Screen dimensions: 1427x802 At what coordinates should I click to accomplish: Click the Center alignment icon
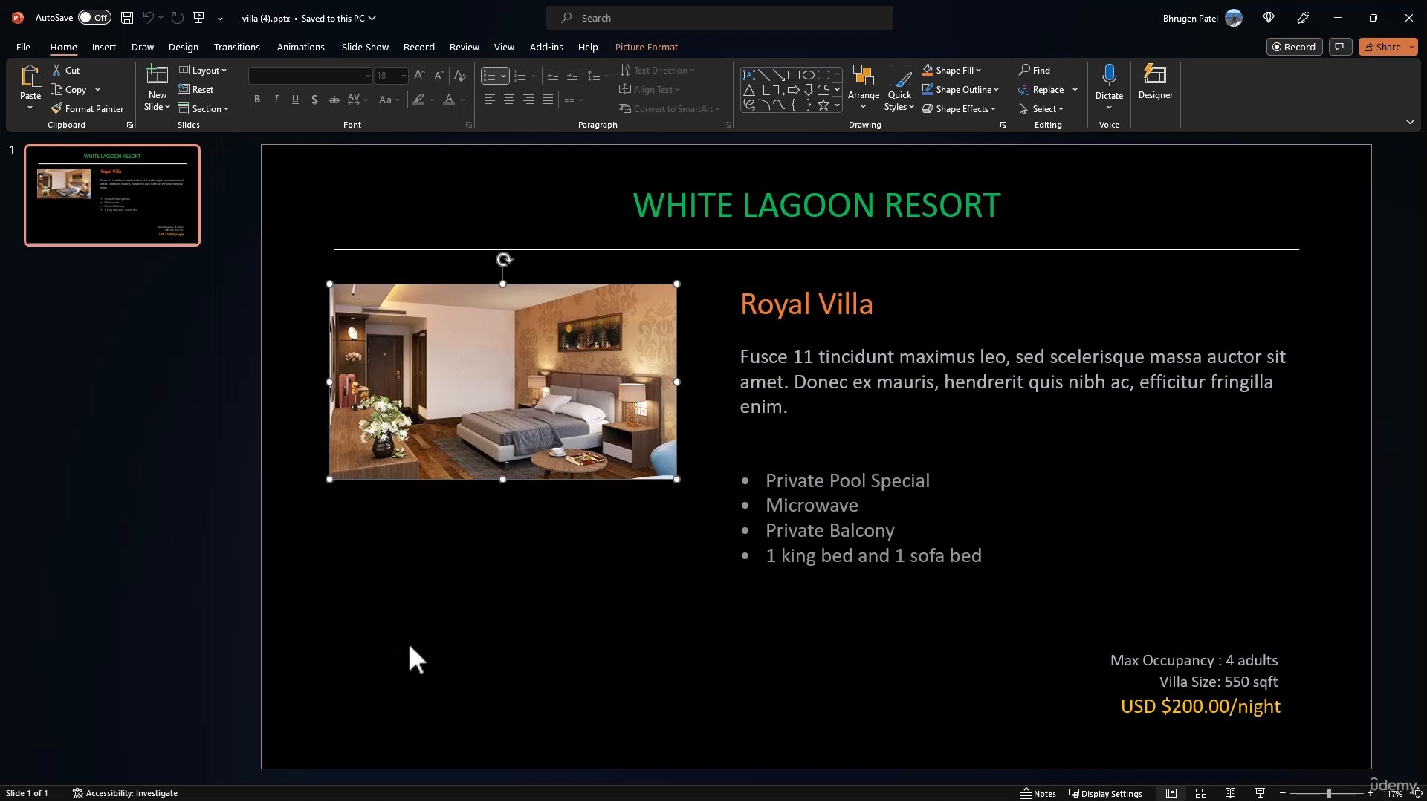point(508,100)
